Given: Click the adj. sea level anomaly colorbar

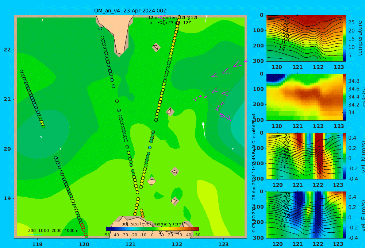Looking at the screenshot, I should [x=153, y=229].
